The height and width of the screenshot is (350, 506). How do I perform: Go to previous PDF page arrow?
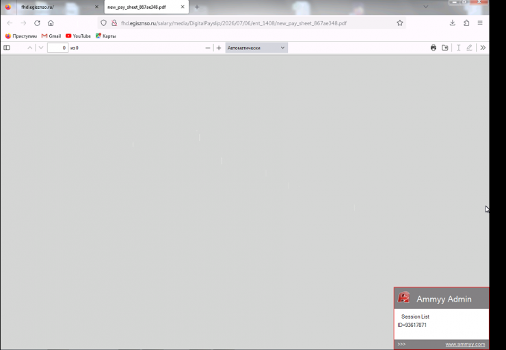tap(29, 48)
